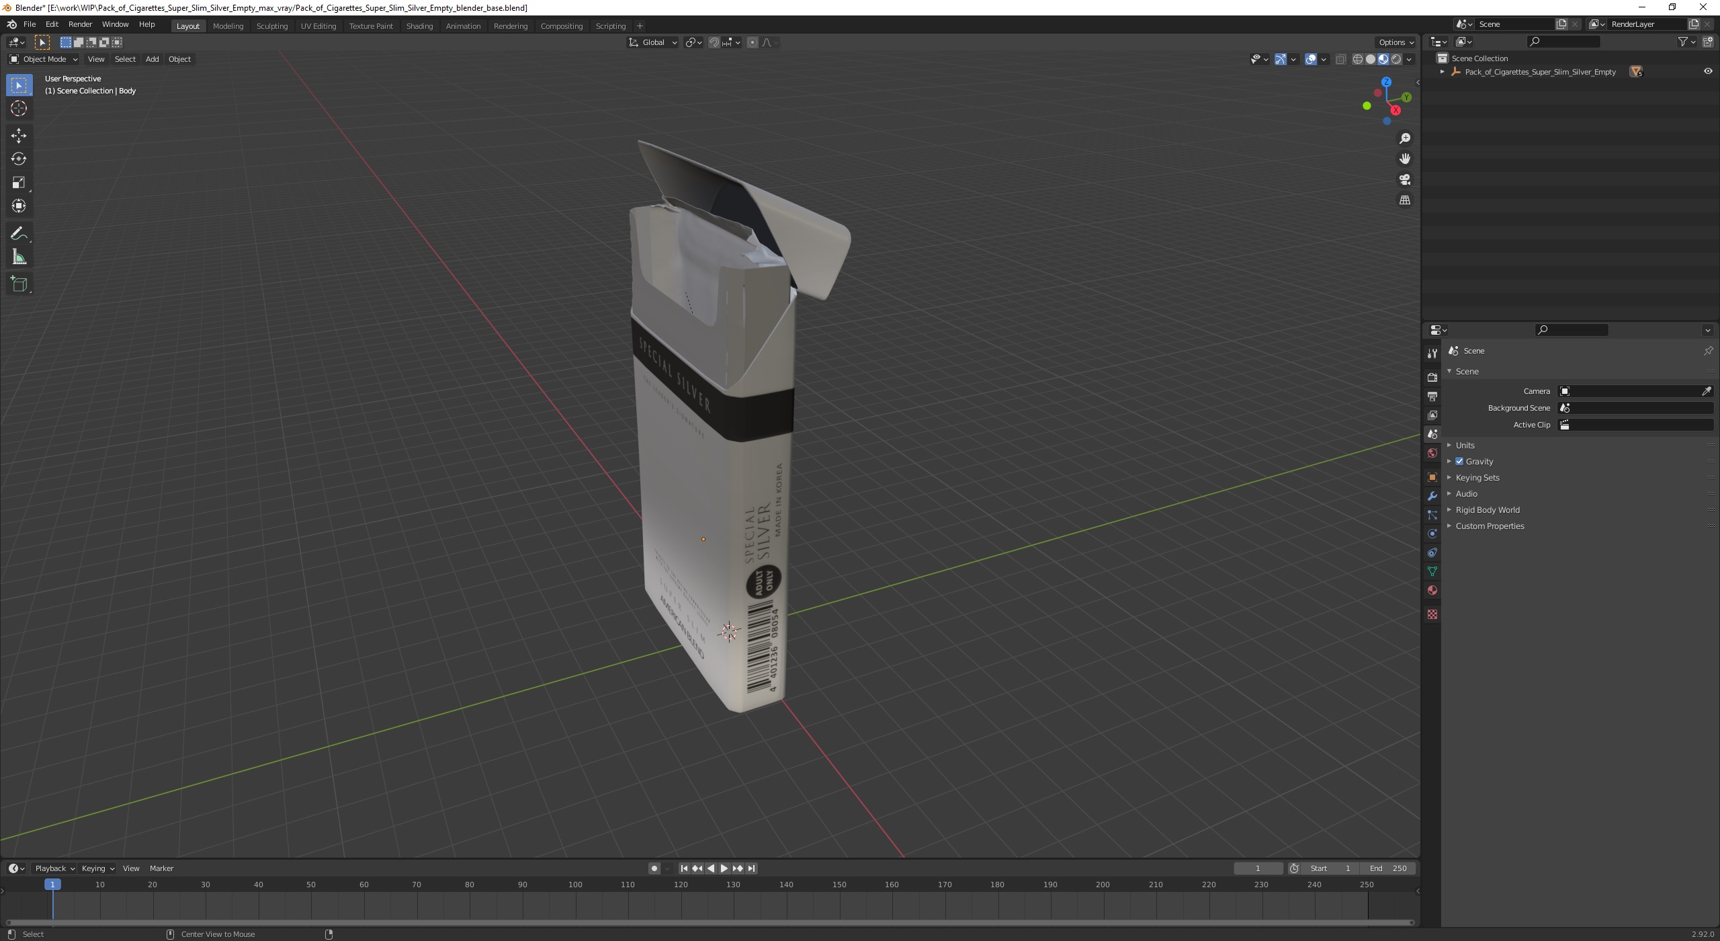Switch to the Modeling workspace tab

click(x=228, y=26)
